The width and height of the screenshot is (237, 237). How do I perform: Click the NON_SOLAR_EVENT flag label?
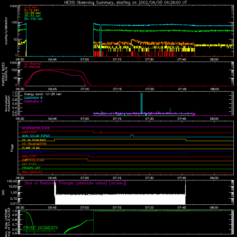pyautogui.click(x=36, y=136)
